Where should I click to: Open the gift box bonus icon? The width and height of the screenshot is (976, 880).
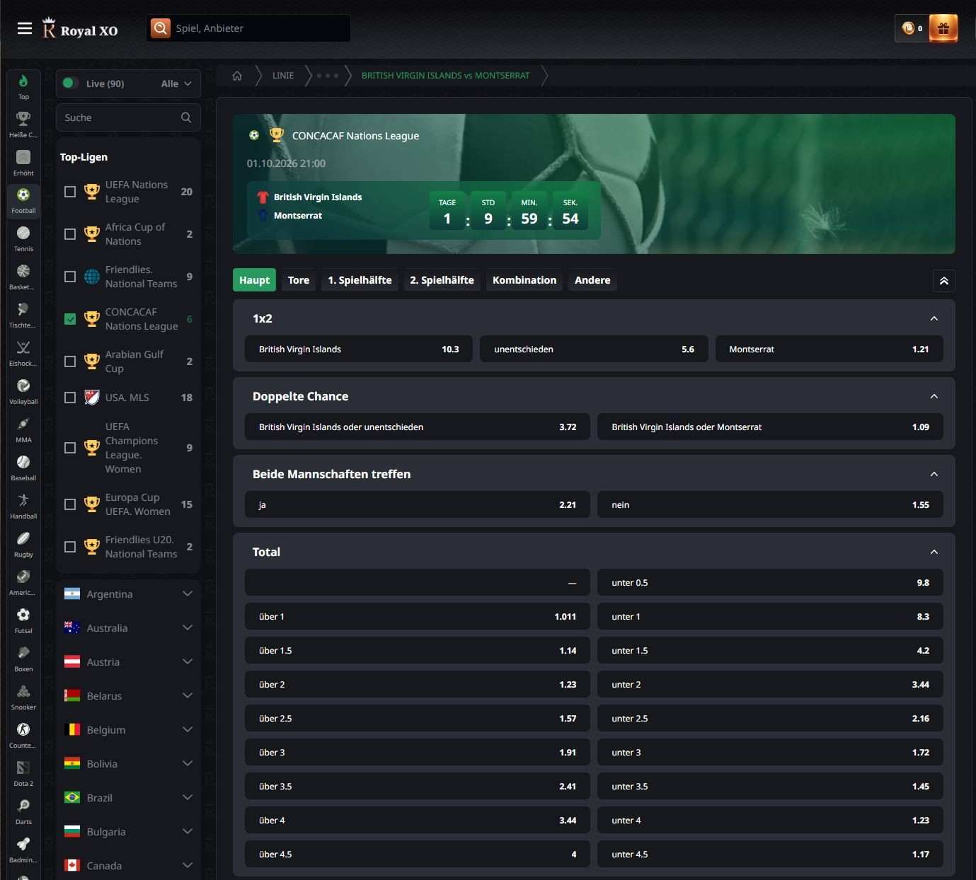[943, 28]
